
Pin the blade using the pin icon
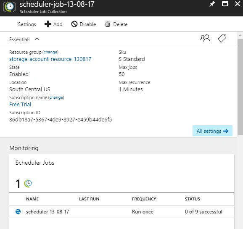coord(212,4)
